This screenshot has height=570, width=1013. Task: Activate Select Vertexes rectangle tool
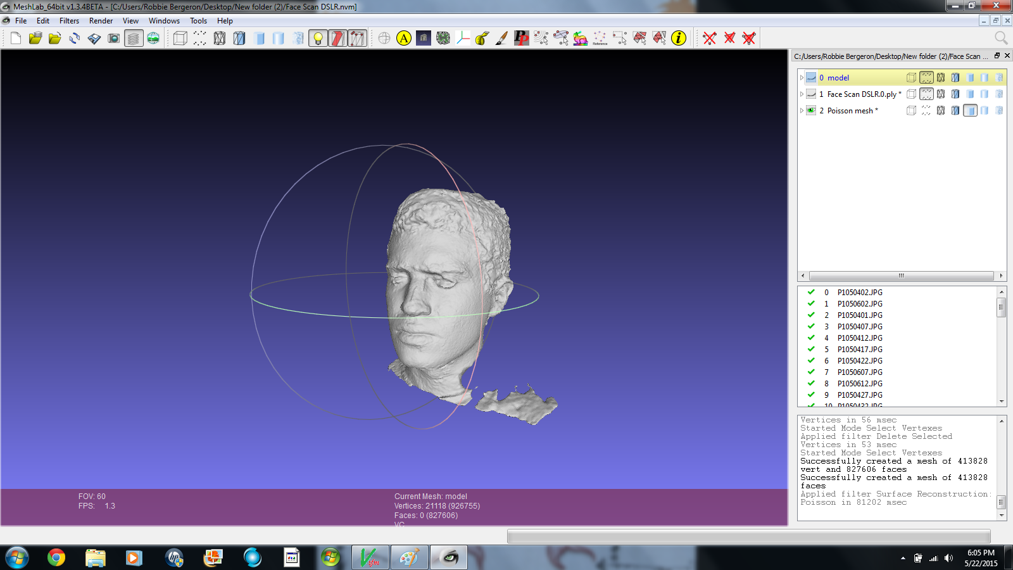tap(620, 39)
